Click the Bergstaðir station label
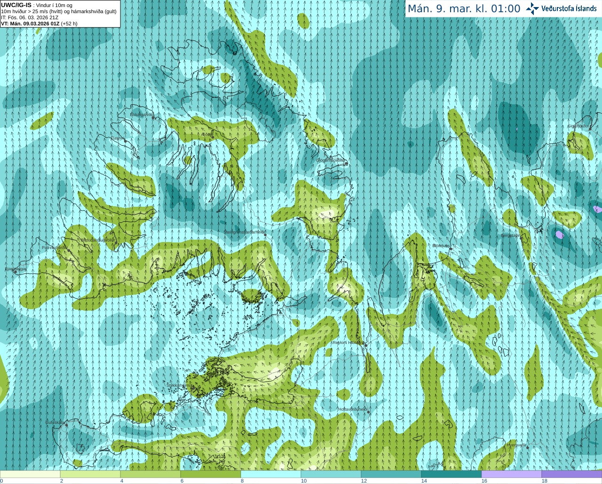The height and width of the screenshot is (484, 602). (510, 235)
